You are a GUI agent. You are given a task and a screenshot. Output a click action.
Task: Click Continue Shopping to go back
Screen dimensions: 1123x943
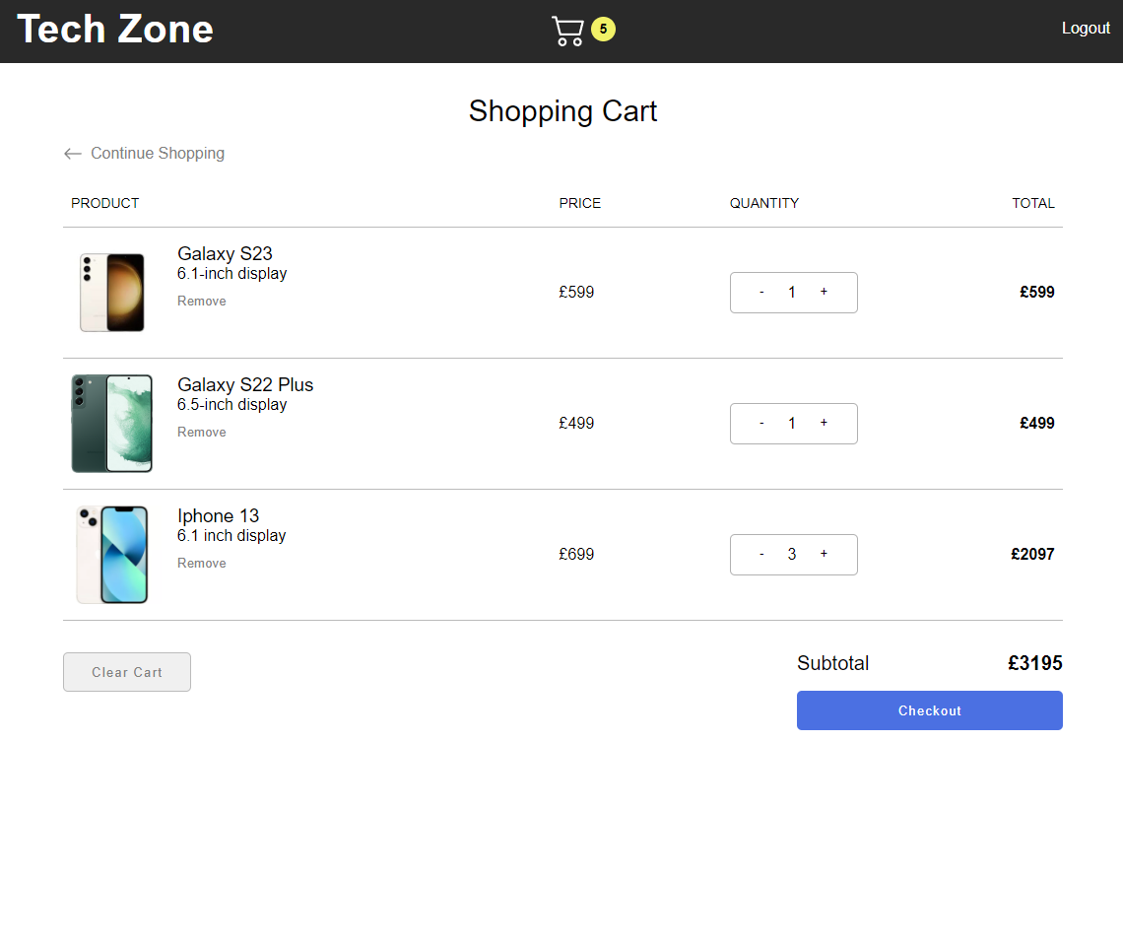[157, 154]
